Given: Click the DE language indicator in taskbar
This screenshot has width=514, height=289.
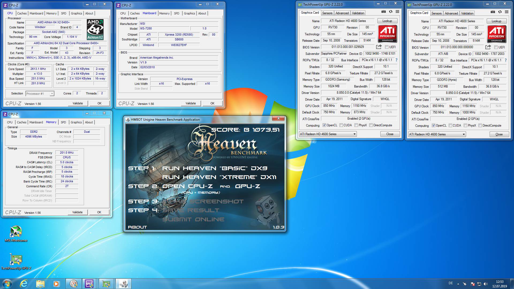Looking at the screenshot, I should [451, 283].
